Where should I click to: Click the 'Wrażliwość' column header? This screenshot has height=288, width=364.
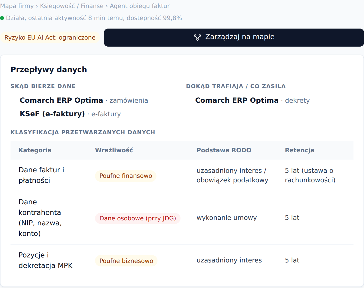pos(114,150)
